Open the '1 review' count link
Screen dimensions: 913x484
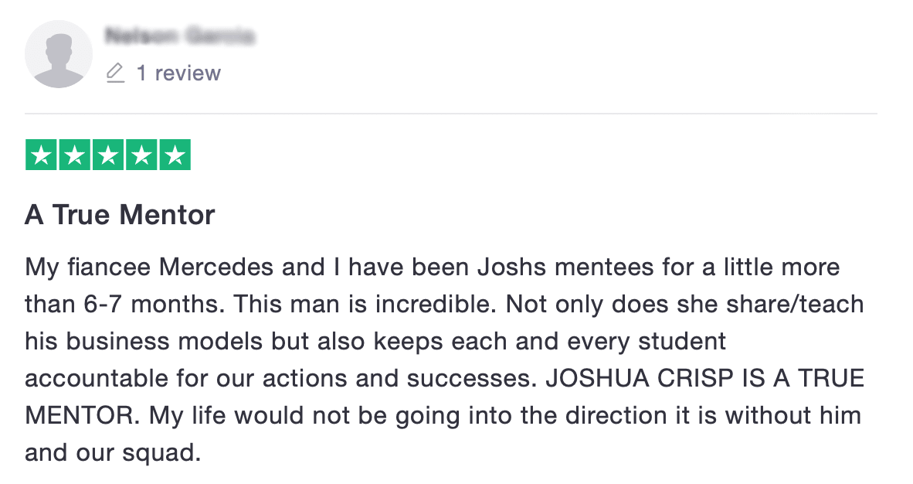[178, 73]
